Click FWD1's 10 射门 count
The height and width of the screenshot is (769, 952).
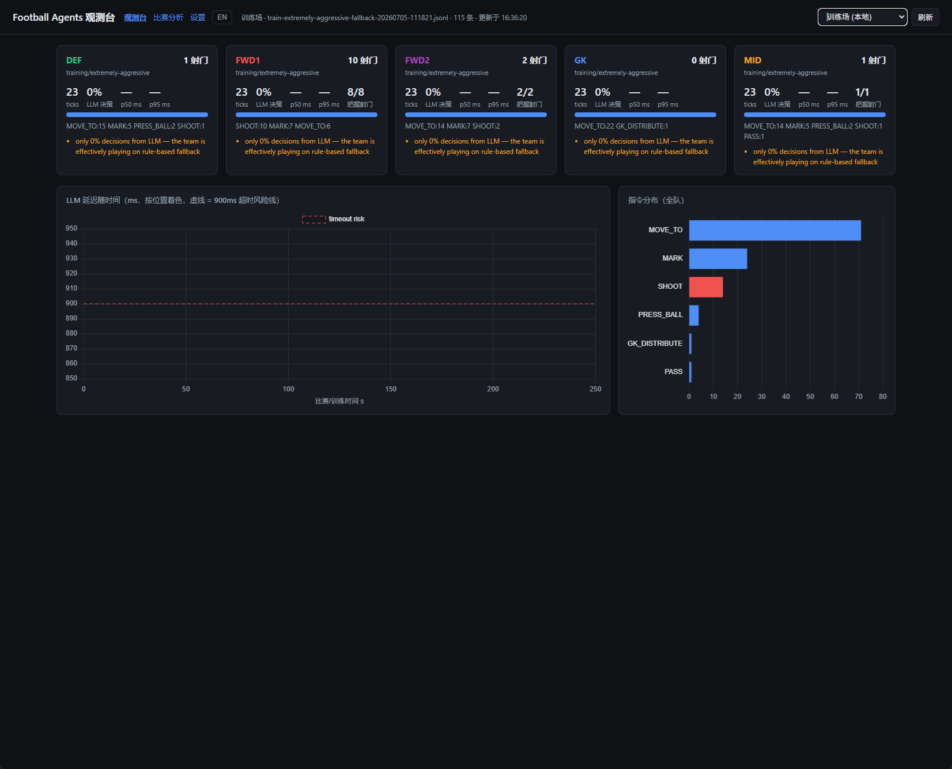click(362, 61)
